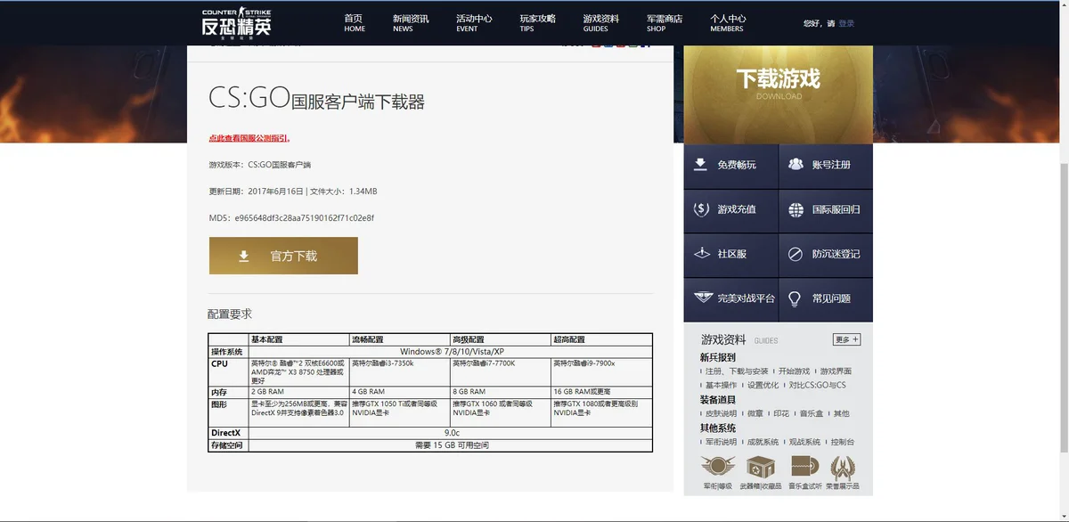
Task: Open 军衔说明 link under 其他系统
Action: (x=721, y=442)
